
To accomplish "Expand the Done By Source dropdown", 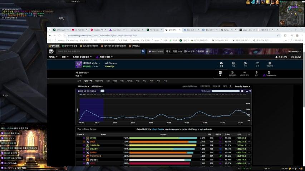I will click(242, 86).
